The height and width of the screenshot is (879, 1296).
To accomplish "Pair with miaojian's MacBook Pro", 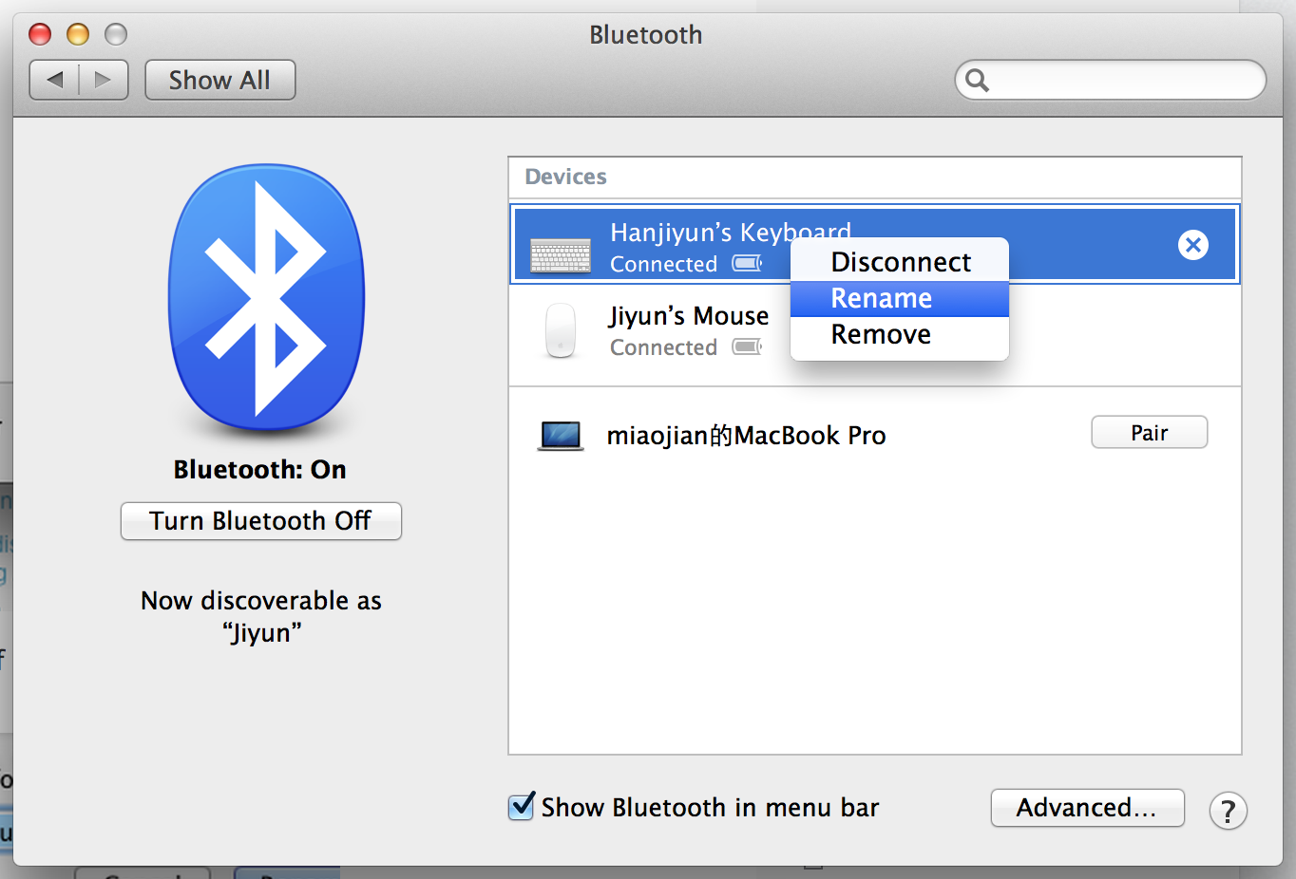I will pyautogui.click(x=1149, y=433).
